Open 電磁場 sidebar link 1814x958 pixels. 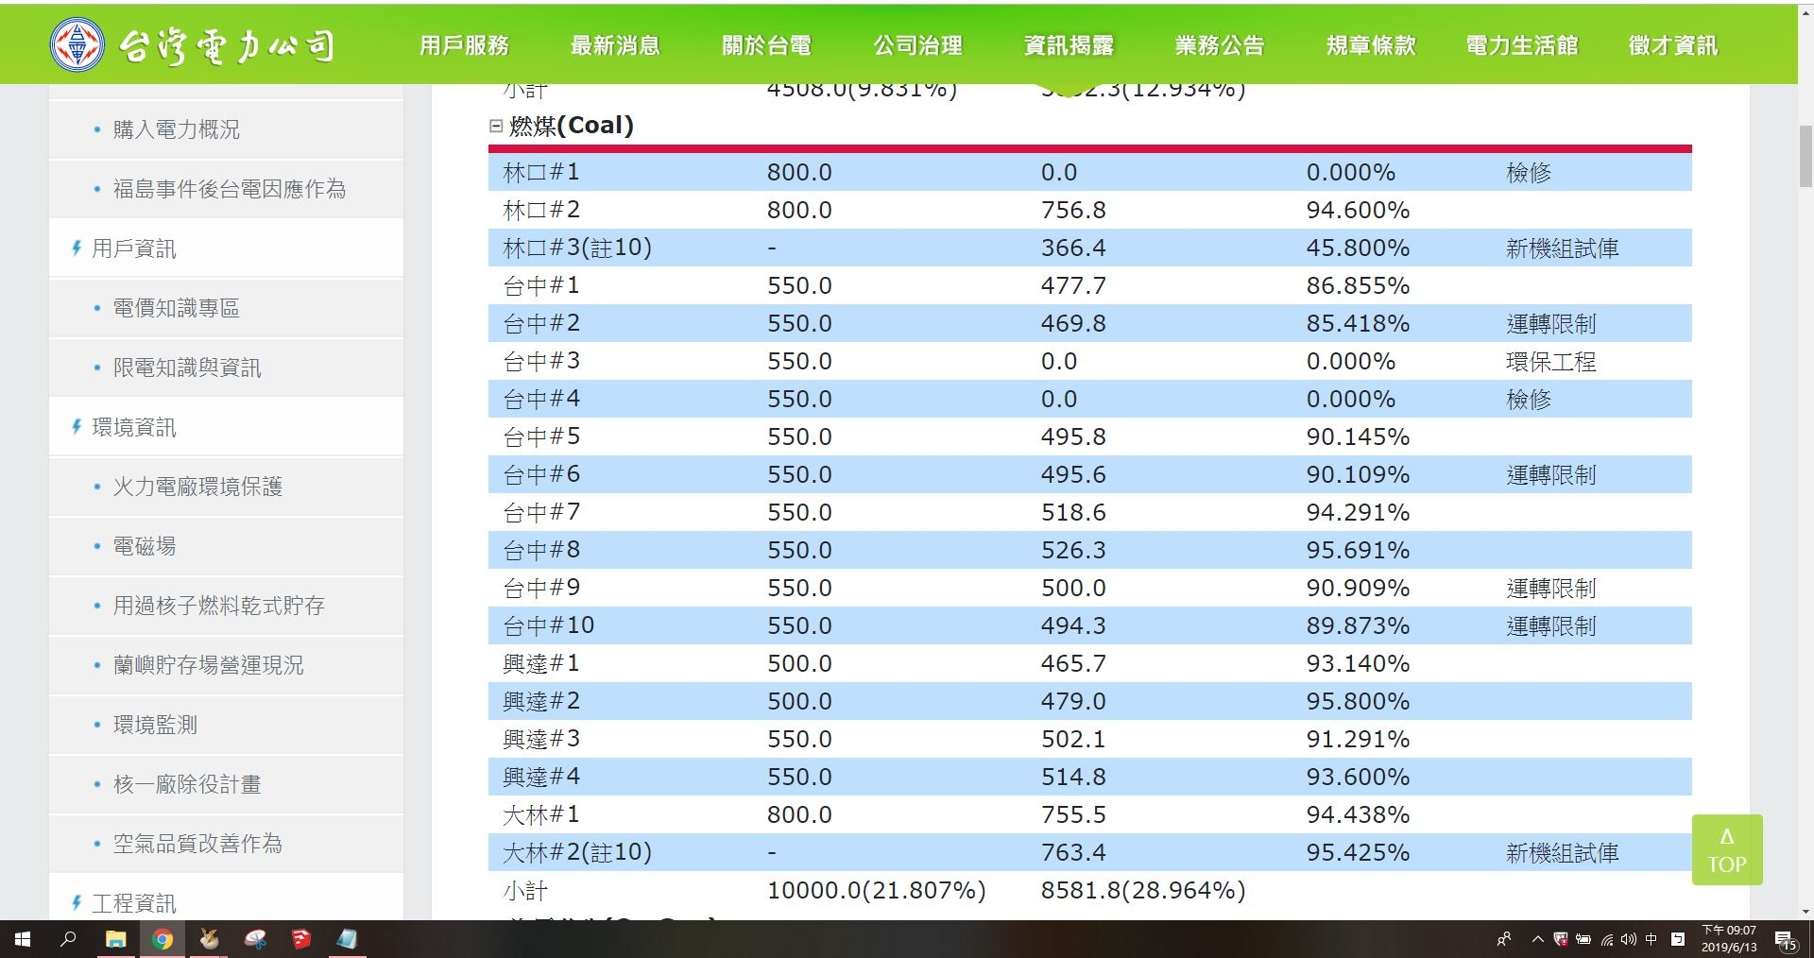[x=145, y=546]
